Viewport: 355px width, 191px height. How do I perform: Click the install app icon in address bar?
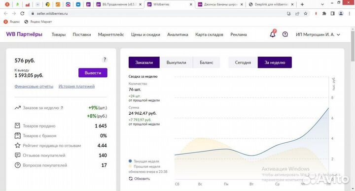coord(289,14)
